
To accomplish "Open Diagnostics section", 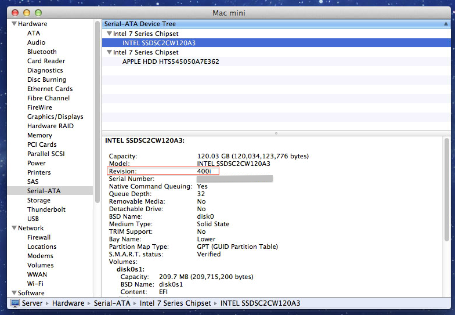I will coord(45,70).
